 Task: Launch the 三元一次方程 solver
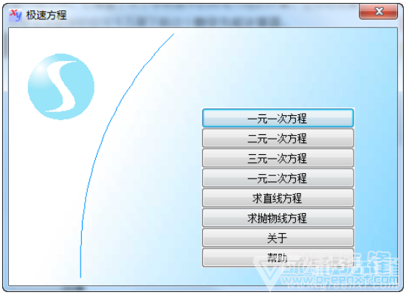pyautogui.click(x=278, y=158)
